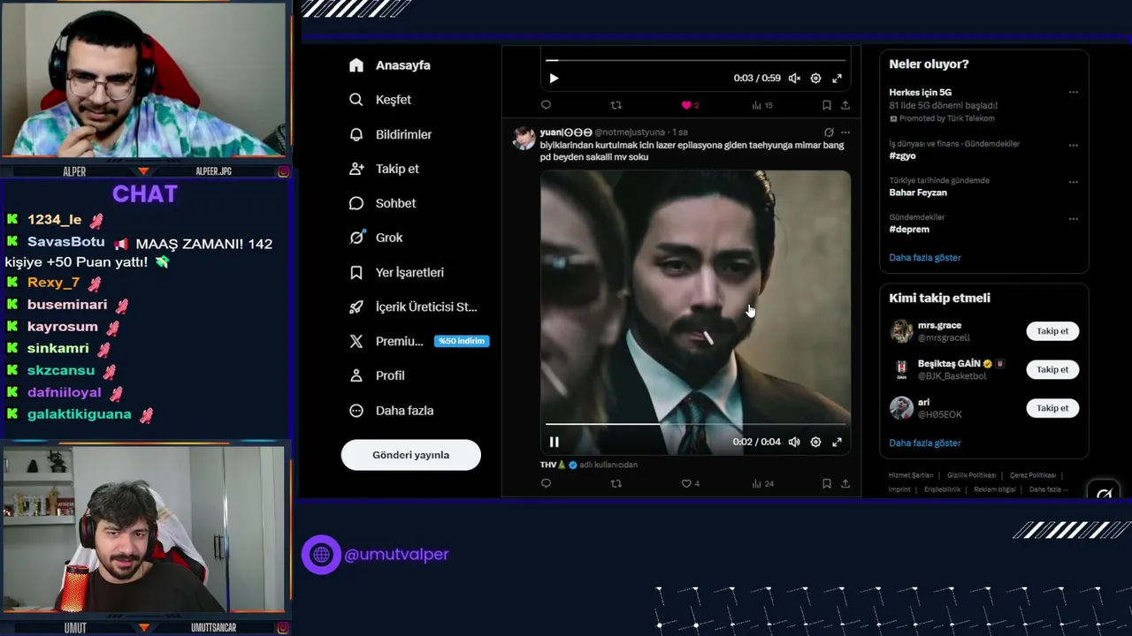The width and height of the screenshot is (1132, 636).
Task: Click the %50 indirim badge
Action: pyautogui.click(x=462, y=341)
